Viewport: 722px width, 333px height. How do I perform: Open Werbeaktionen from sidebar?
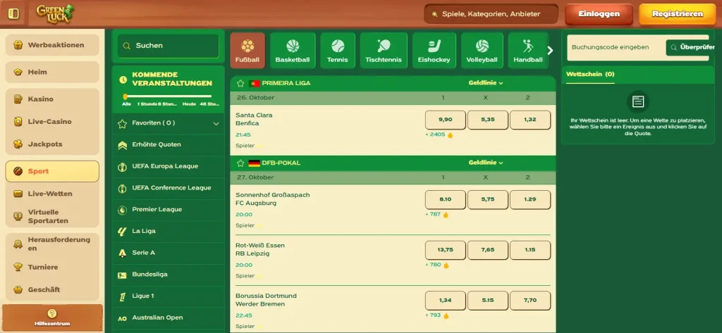point(52,45)
